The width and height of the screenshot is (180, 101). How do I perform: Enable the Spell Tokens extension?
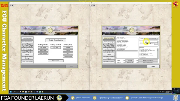pos(140,54)
